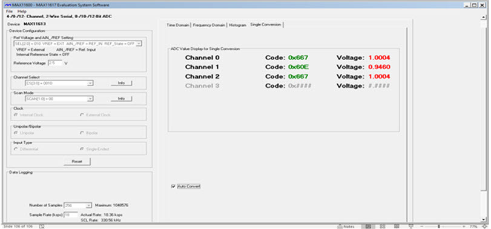Open Slide Sorter view icon

pyautogui.click(x=383, y=226)
